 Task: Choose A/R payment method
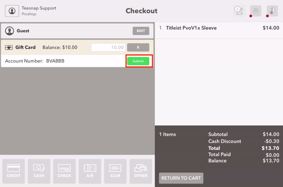click(90, 171)
